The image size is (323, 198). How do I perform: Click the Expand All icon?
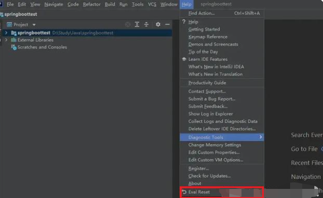coord(137,24)
